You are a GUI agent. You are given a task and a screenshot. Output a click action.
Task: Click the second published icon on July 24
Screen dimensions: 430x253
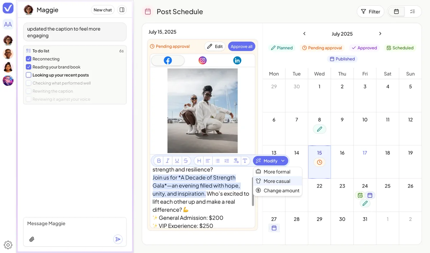(370, 195)
